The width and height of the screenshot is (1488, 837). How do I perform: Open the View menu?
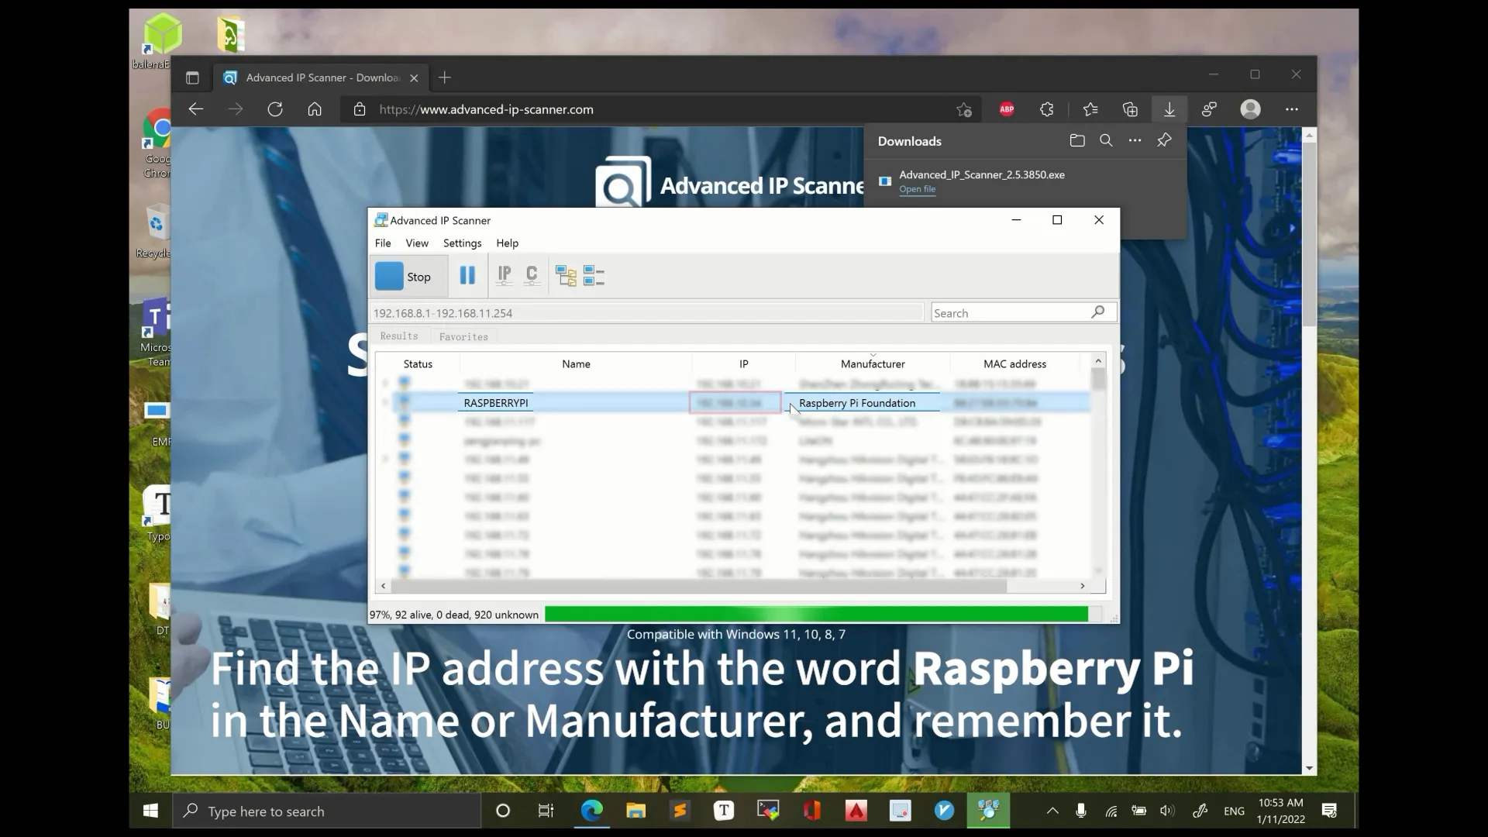(x=417, y=243)
